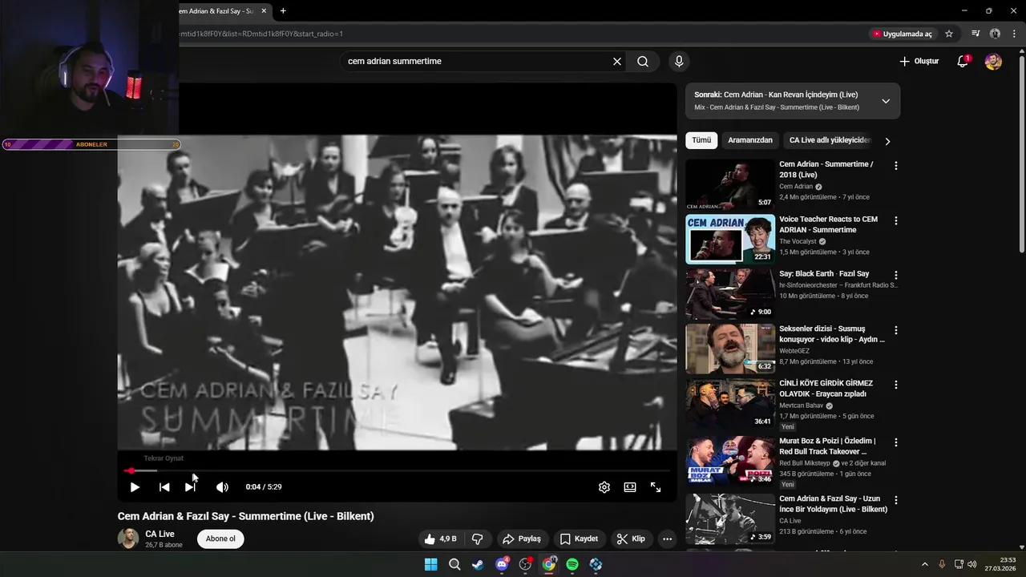Mute the video volume
This screenshot has height=577, width=1026.
(x=222, y=487)
